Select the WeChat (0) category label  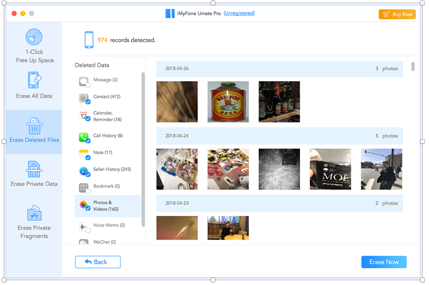(104, 242)
